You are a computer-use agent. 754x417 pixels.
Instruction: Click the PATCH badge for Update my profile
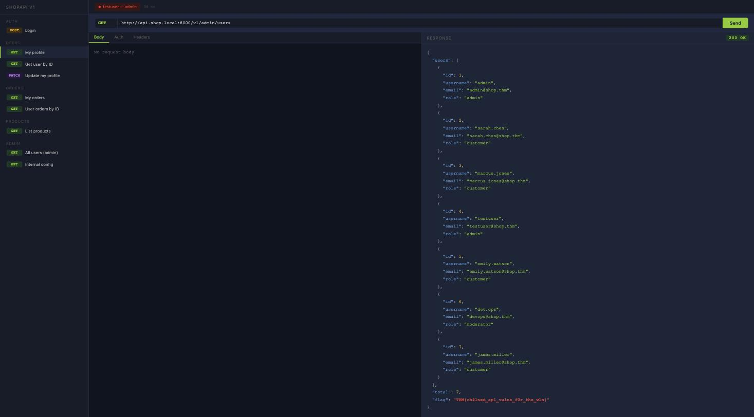point(14,75)
